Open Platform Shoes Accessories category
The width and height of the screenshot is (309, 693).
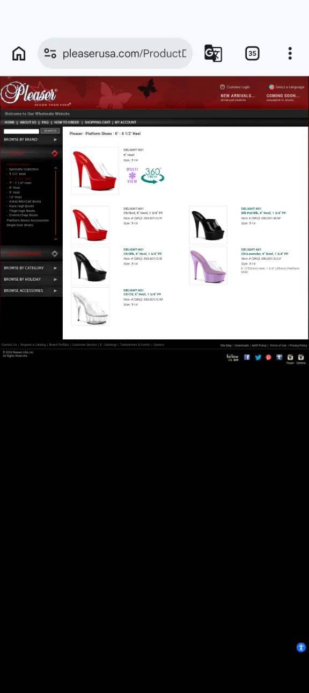click(27, 220)
